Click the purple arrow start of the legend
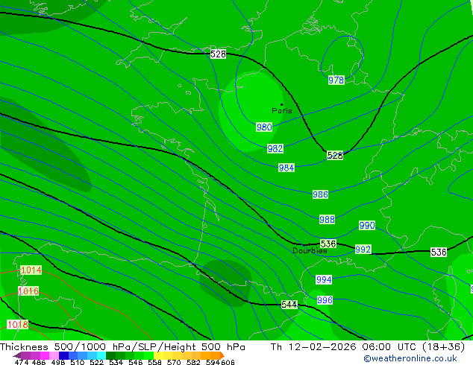The width and height of the screenshot is (473, 365). [x=17, y=355]
